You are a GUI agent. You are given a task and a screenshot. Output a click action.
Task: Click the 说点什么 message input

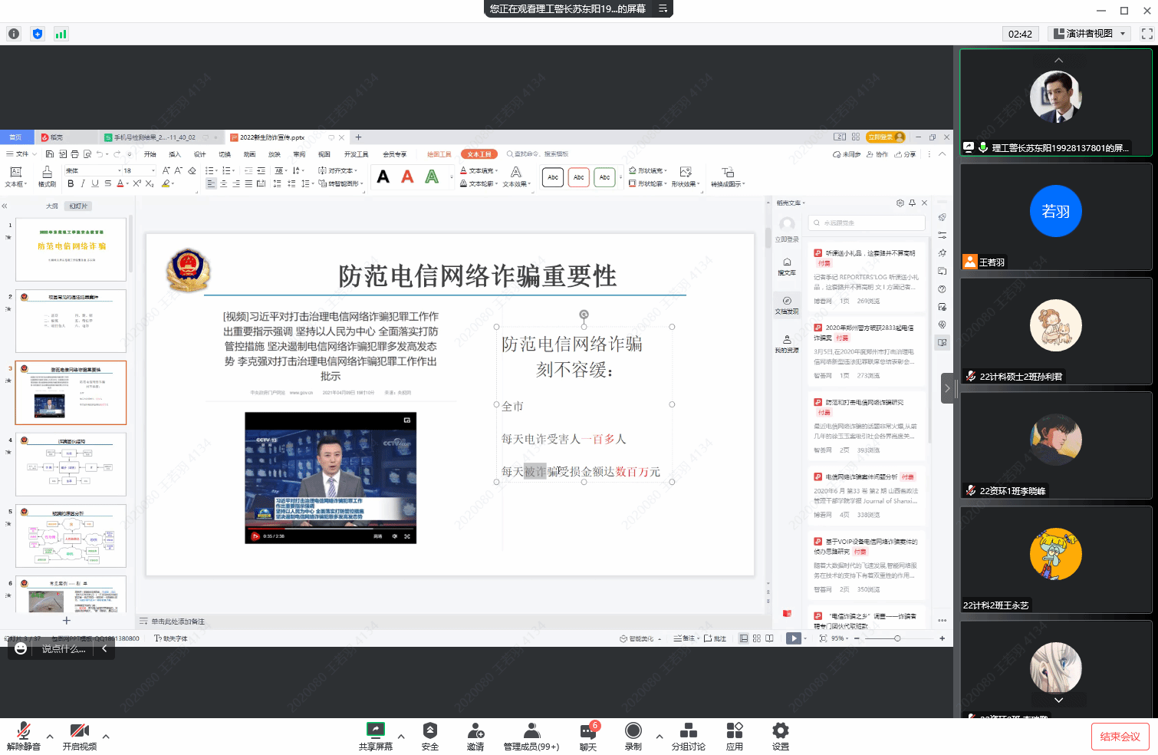(64, 649)
